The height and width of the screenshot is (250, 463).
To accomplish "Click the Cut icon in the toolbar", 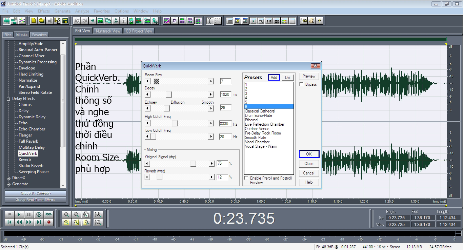I will [116, 21].
